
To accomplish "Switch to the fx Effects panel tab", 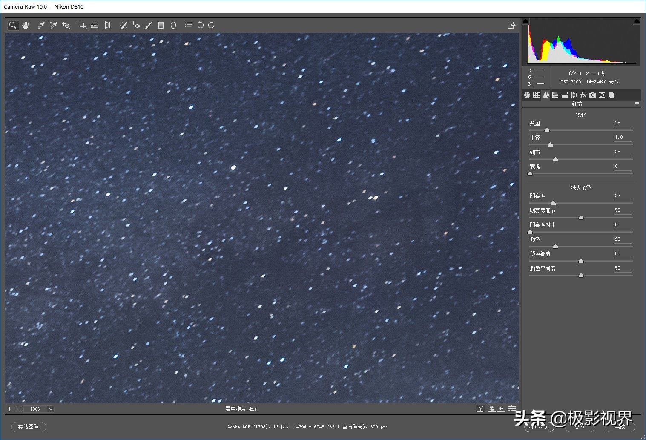I will (583, 95).
